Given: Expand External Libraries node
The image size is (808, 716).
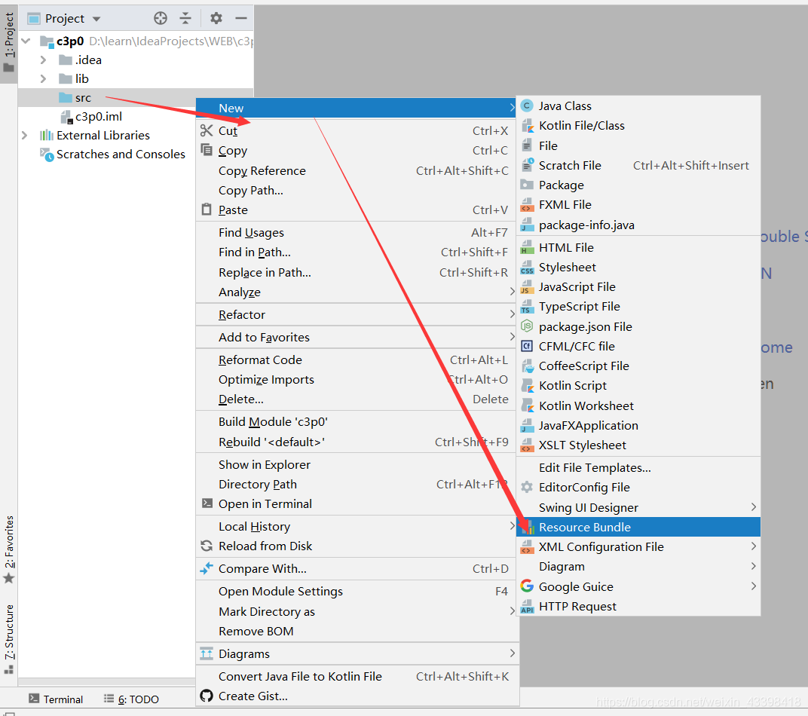Looking at the screenshot, I should [24, 136].
